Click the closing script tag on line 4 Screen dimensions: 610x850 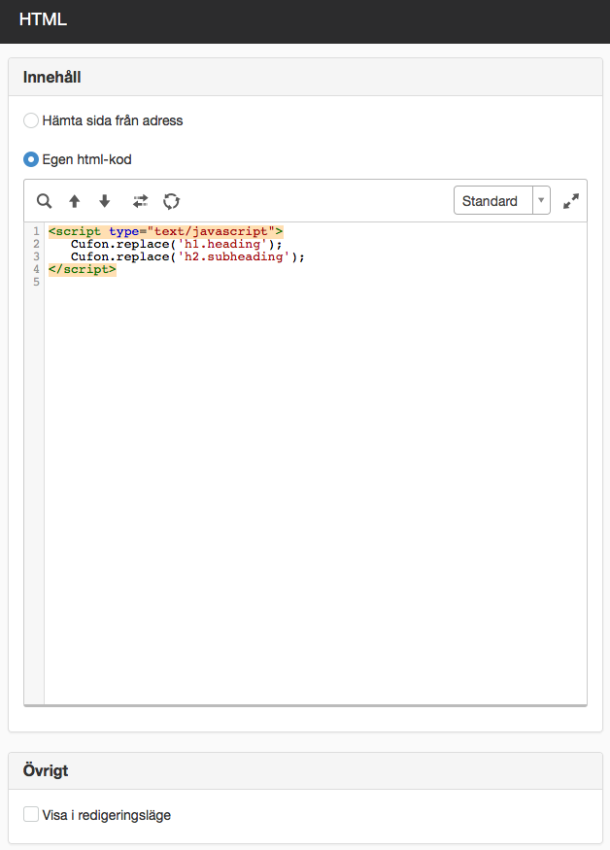pos(82,269)
